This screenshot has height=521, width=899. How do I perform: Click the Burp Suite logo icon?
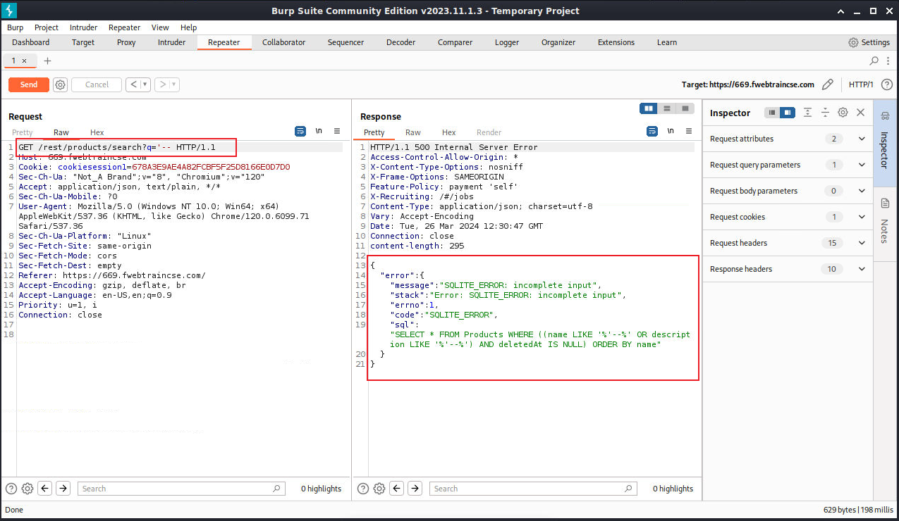coord(11,11)
